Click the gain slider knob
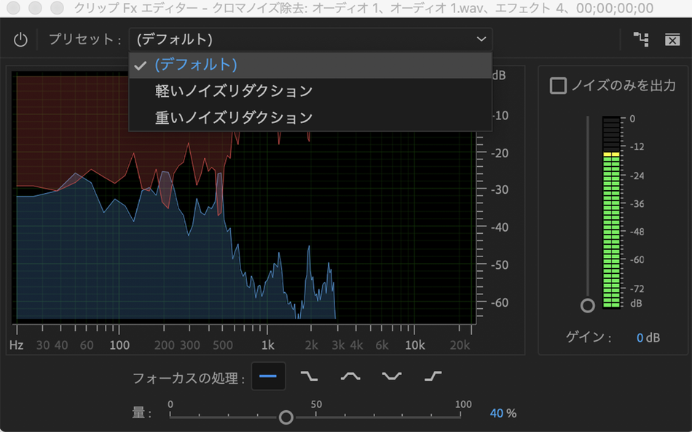Image resolution: width=692 pixels, height=432 pixels. [x=587, y=305]
